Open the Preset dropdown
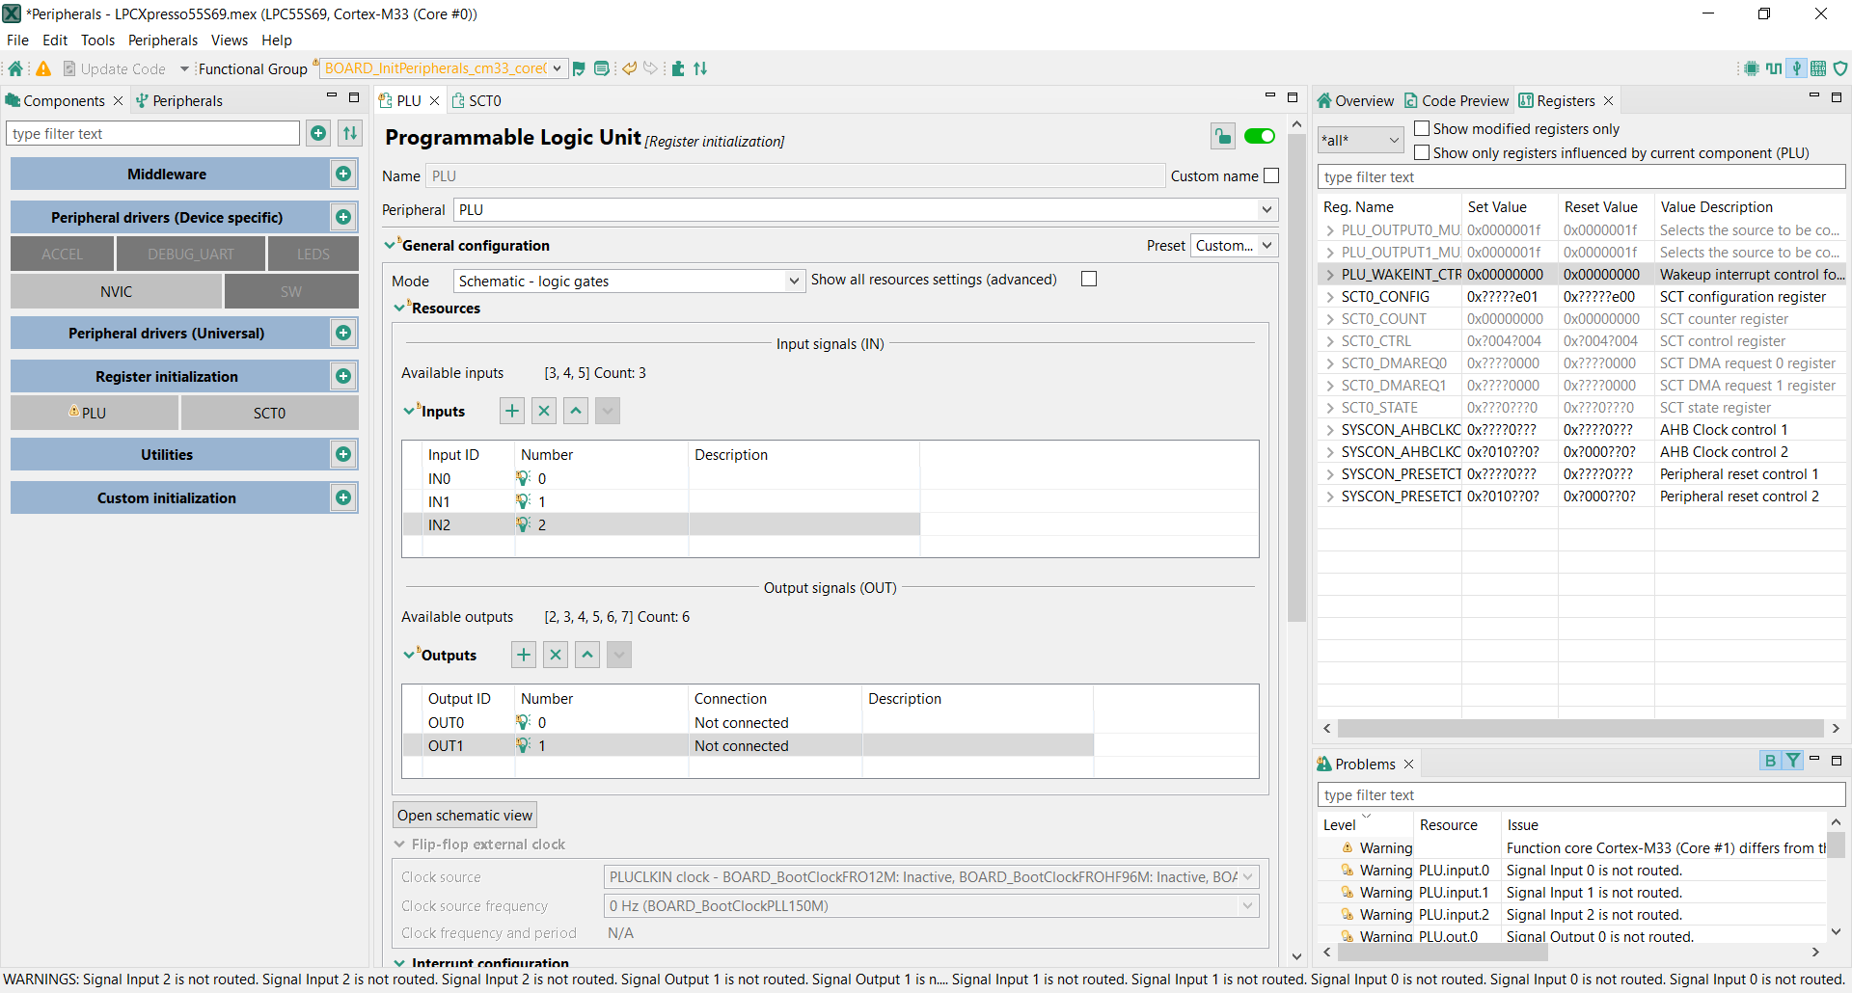Image resolution: width=1852 pixels, height=993 pixels. [x=1235, y=245]
